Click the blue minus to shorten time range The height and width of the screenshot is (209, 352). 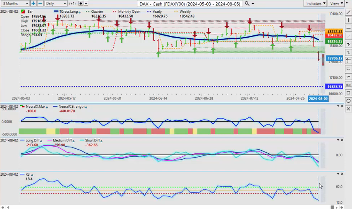point(40,3)
